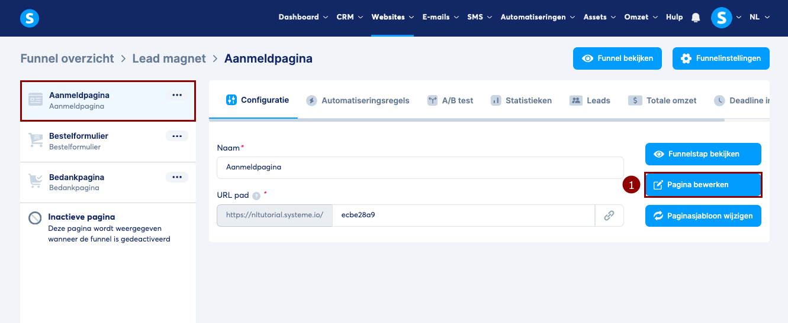Expand the Websites dropdown menu

click(x=393, y=17)
